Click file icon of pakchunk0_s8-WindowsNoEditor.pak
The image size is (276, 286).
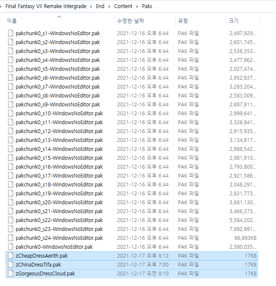pyautogui.click(x=11, y=95)
